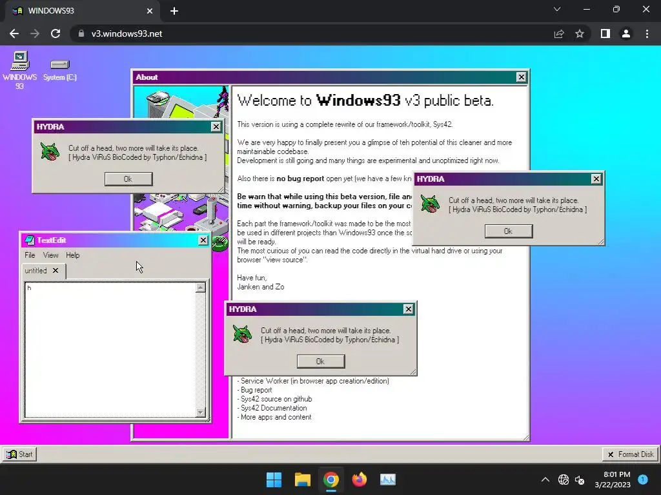The image size is (661, 495).
Task: Open the Chrome profile menu
Action: [626, 34]
